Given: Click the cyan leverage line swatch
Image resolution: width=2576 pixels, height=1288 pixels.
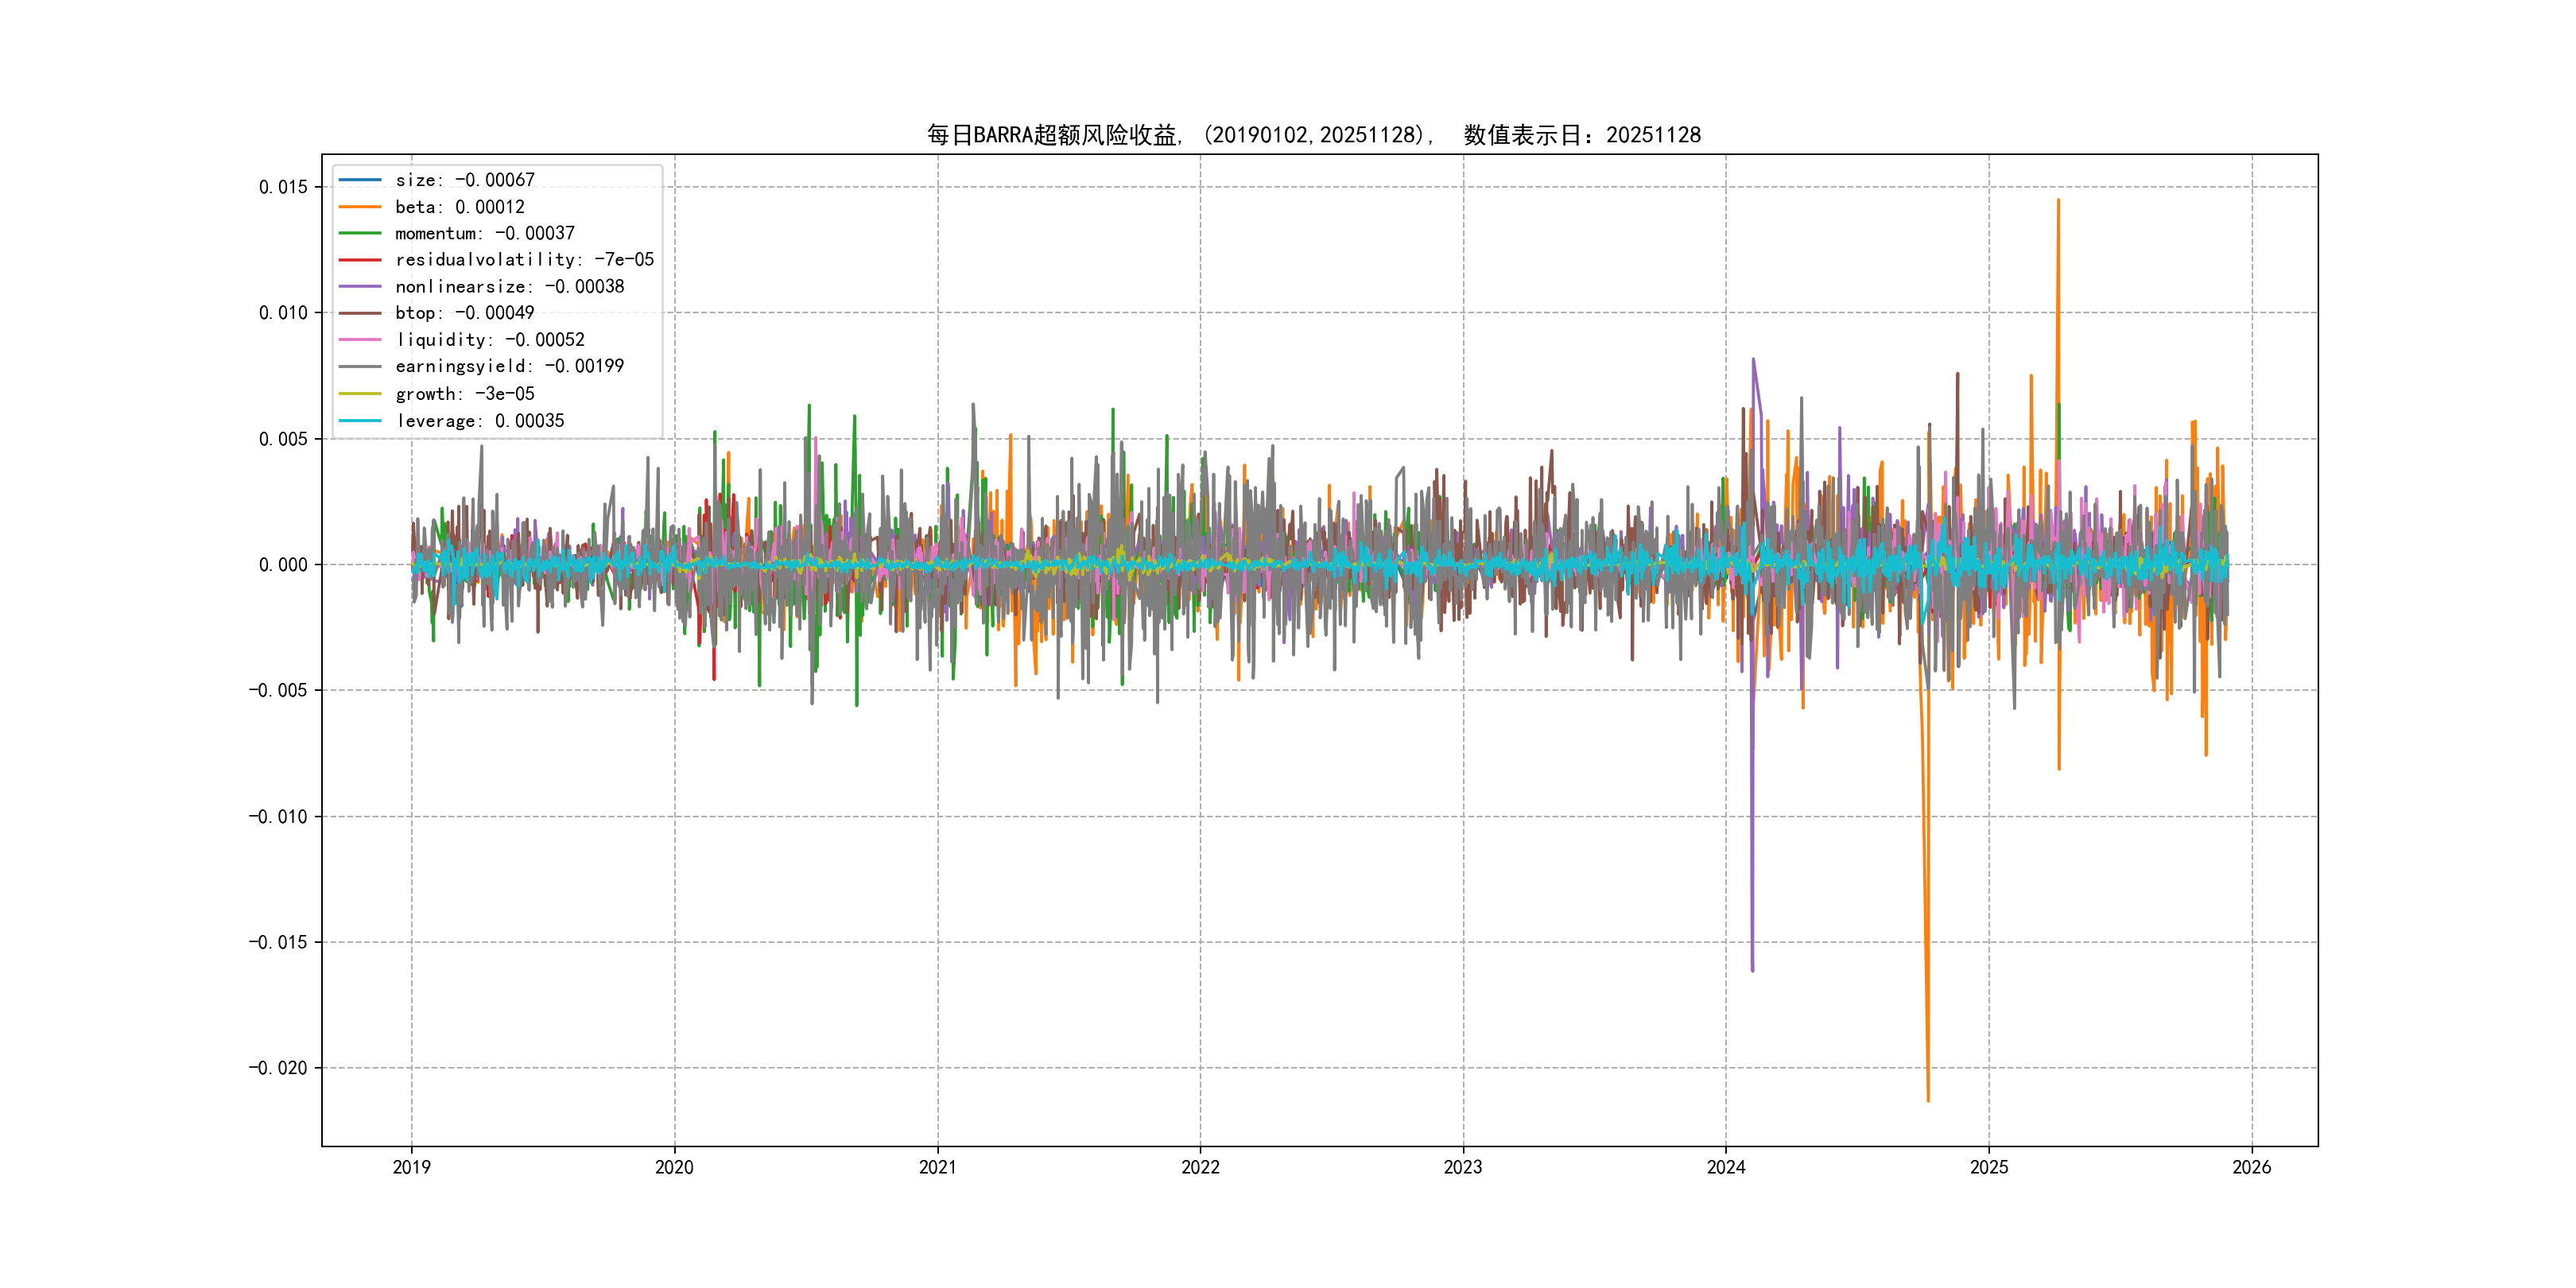Looking at the screenshot, I should click(360, 421).
